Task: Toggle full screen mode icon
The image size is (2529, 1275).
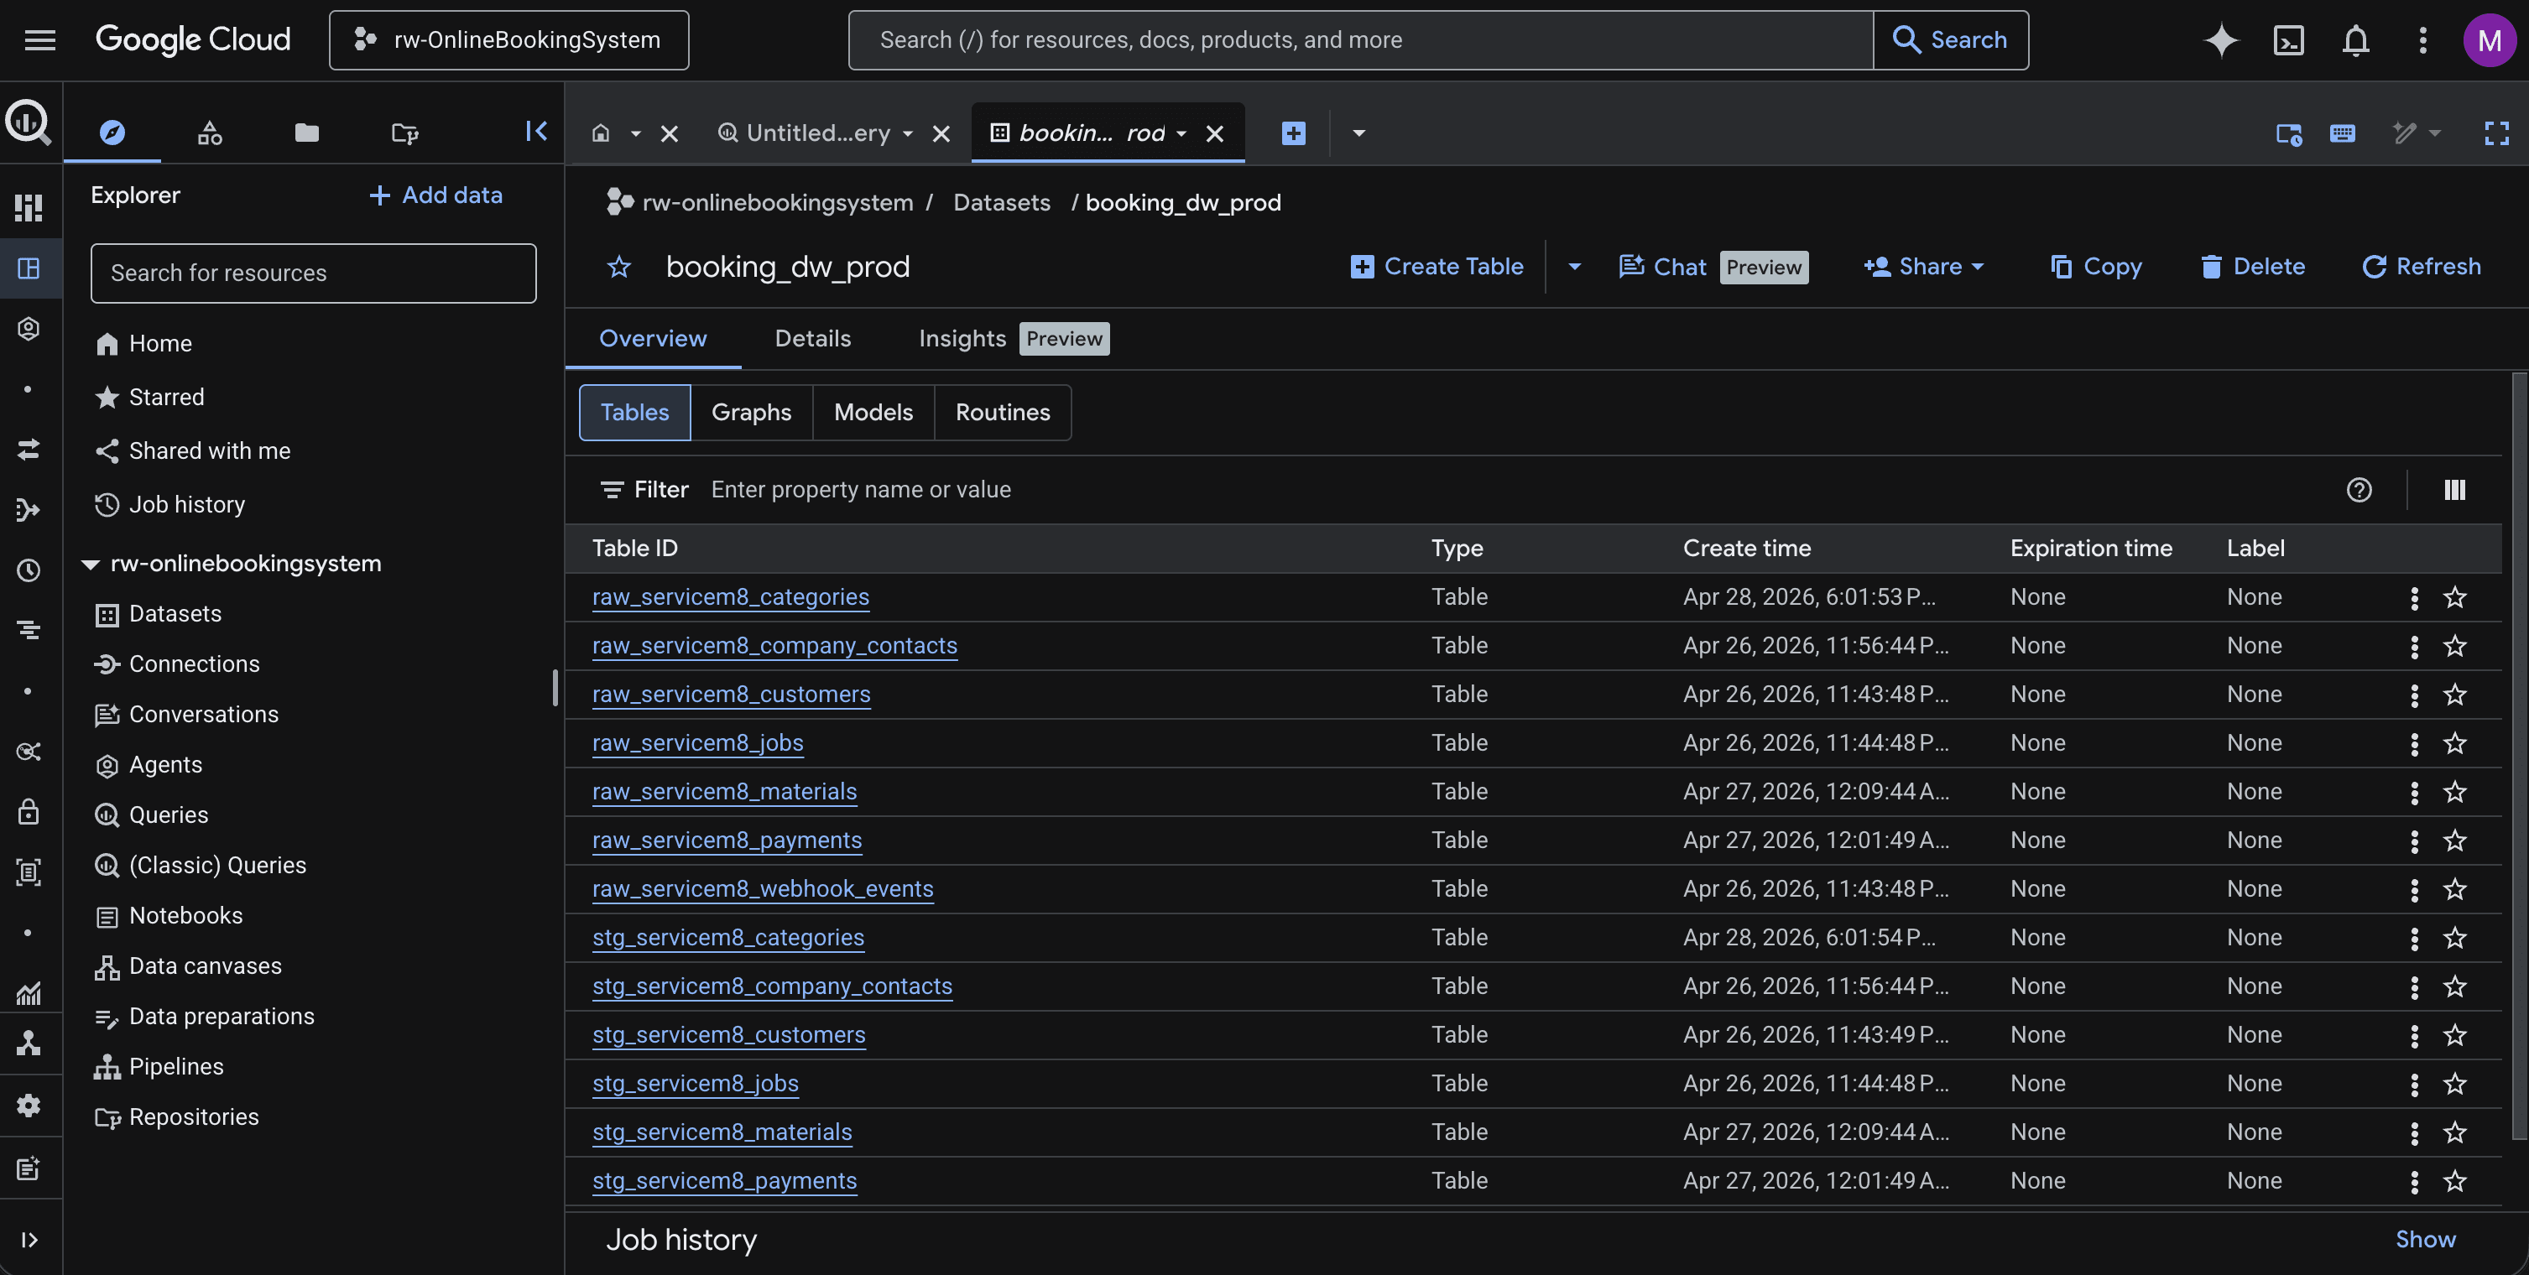Action: (x=2495, y=133)
